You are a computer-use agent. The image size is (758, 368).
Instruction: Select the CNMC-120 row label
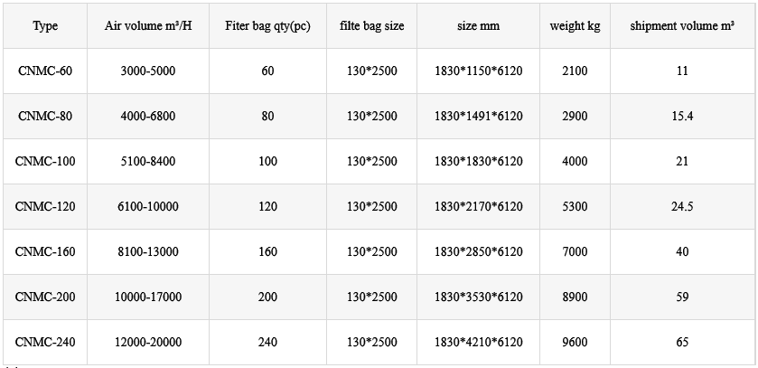[x=45, y=207]
